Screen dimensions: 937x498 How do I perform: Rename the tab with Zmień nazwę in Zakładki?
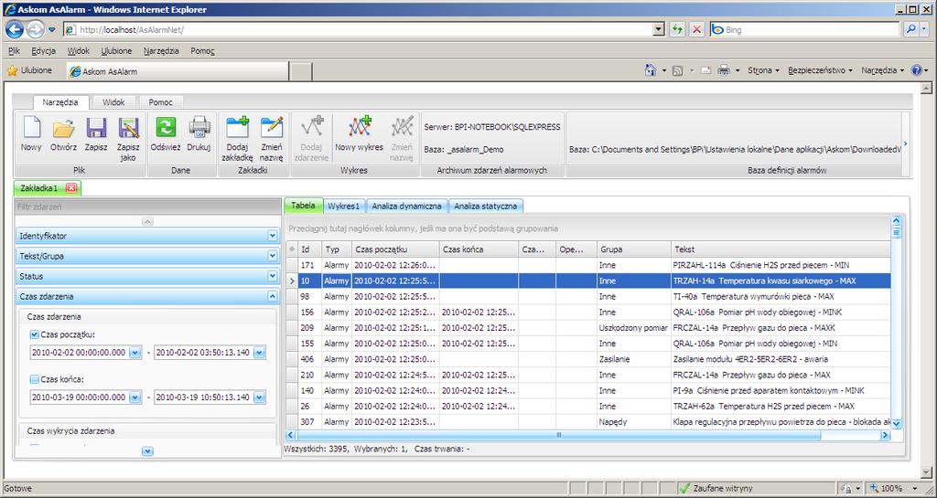click(271, 127)
